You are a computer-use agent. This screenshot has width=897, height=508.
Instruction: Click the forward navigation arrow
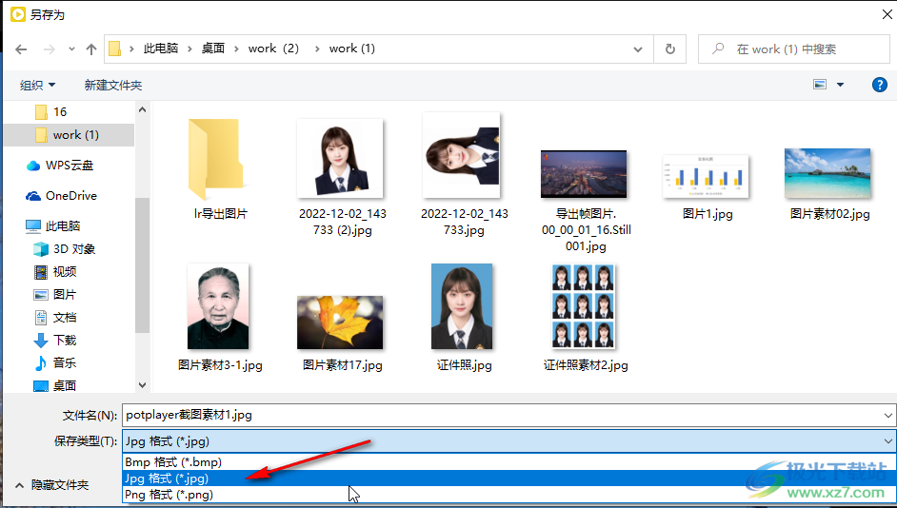click(x=50, y=49)
